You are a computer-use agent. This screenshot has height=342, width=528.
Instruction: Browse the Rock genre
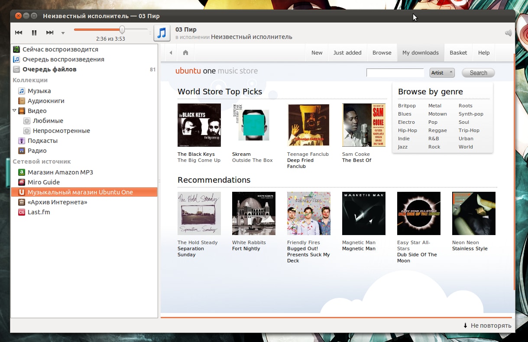tap(434, 147)
